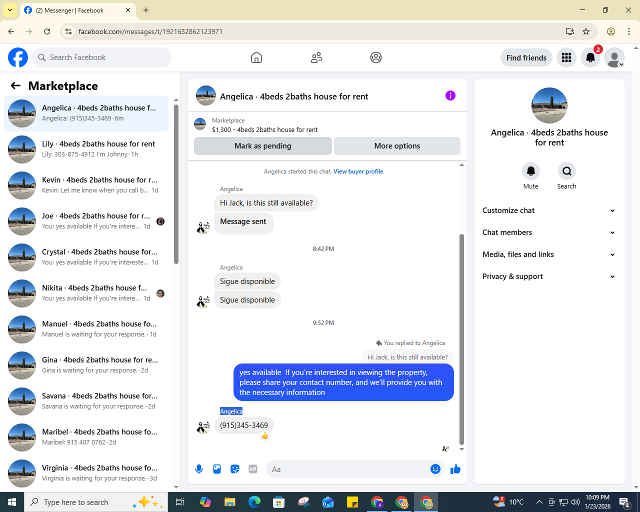Open the browser three-dot menu
The height and width of the screenshot is (512, 640).
click(x=629, y=31)
